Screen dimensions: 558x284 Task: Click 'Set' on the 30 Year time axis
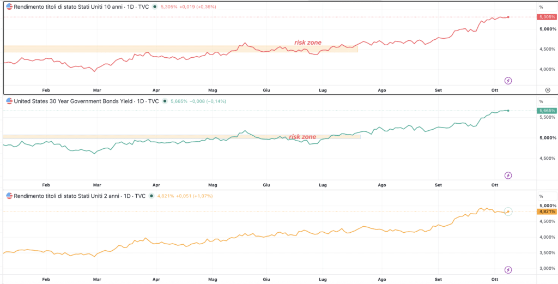tap(438, 185)
